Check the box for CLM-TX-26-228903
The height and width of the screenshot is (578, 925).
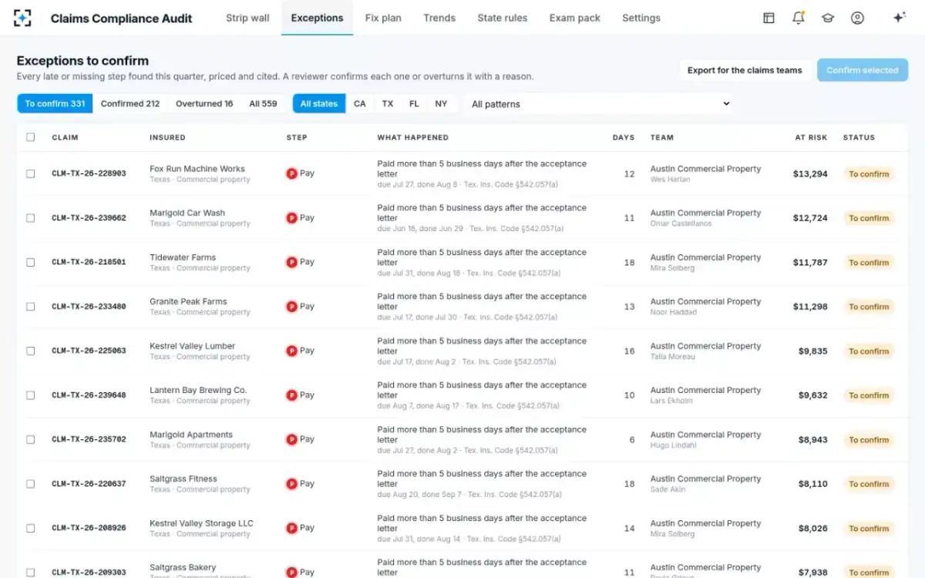point(31,173)
